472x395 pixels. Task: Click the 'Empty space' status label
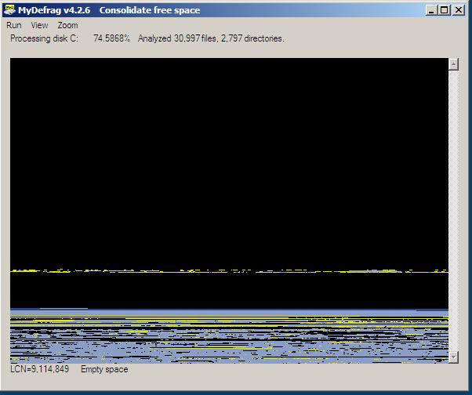pyautogui.click(x=104, y=369)
